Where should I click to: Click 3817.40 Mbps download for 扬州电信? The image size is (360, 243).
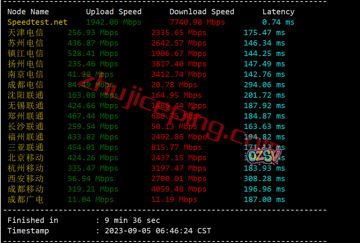(178, 64)
